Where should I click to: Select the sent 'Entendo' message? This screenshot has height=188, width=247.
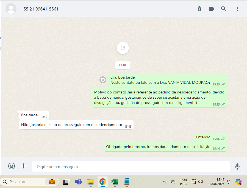[x=210, y=137]
